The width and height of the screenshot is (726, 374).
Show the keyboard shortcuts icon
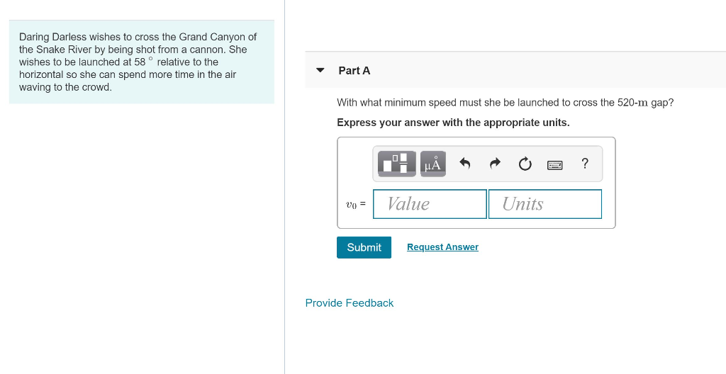pos(554,165)
